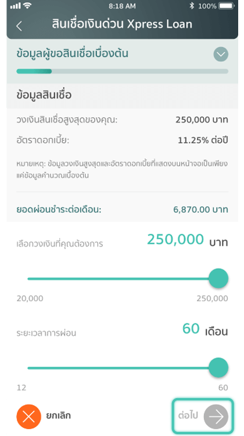This screenshot has height=436, width=244.
Task: Open ข้อมูลผู้ขอสินเชื่อเบื้องต้น section header
Action: pos(73,54)
